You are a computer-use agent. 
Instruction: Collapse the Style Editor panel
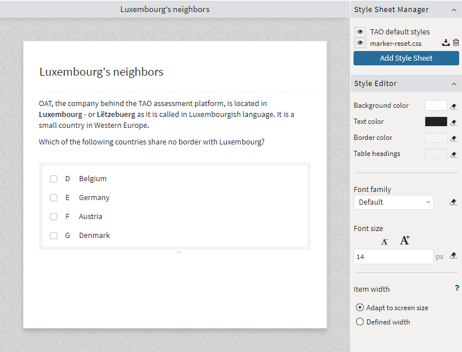pyautogui.click(x=454, y=84)
